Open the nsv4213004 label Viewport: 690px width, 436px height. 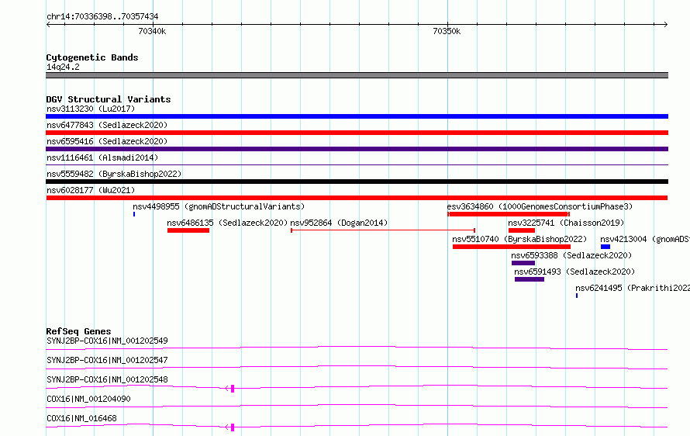(x=645, y=239)
